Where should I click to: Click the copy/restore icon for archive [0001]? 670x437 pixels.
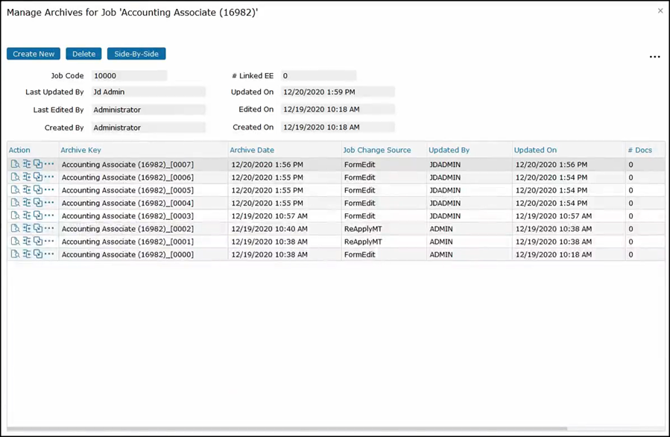37,242
